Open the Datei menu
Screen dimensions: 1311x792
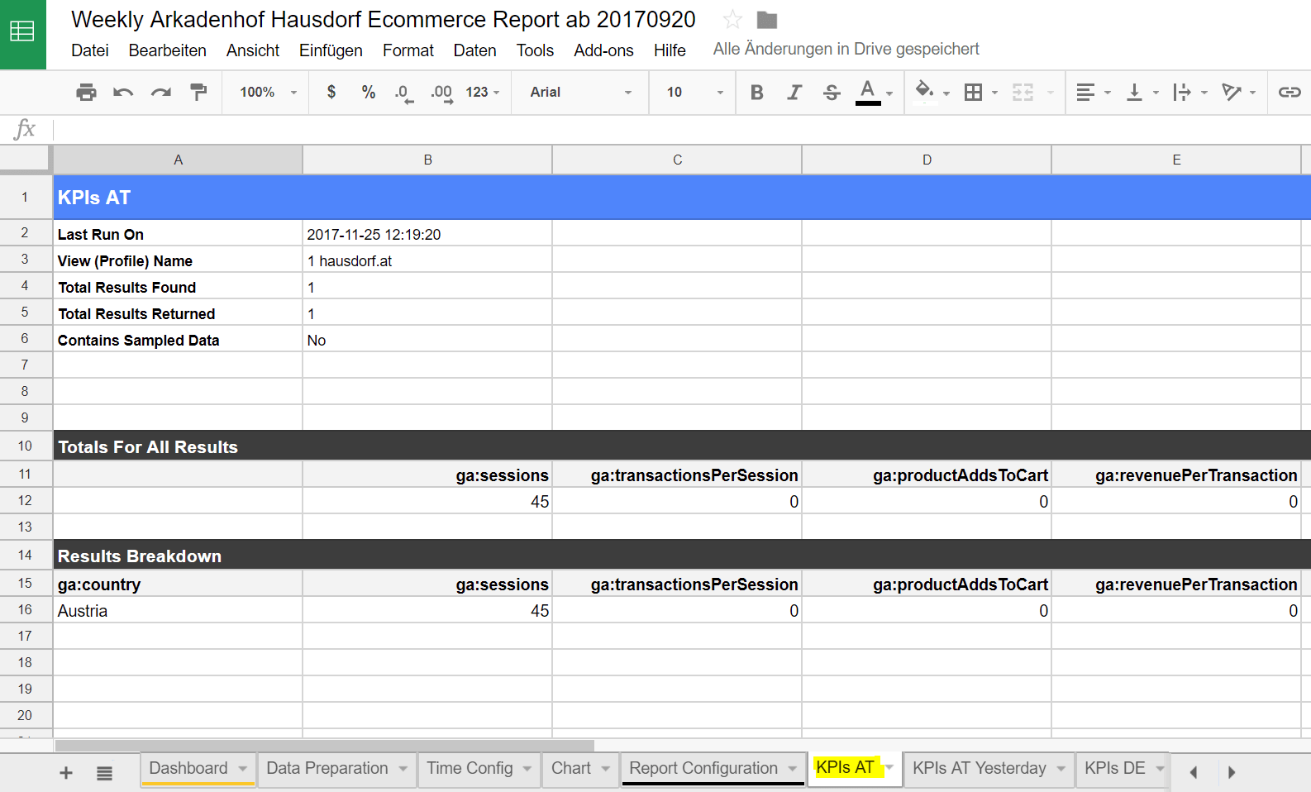[x=90, y=50]
